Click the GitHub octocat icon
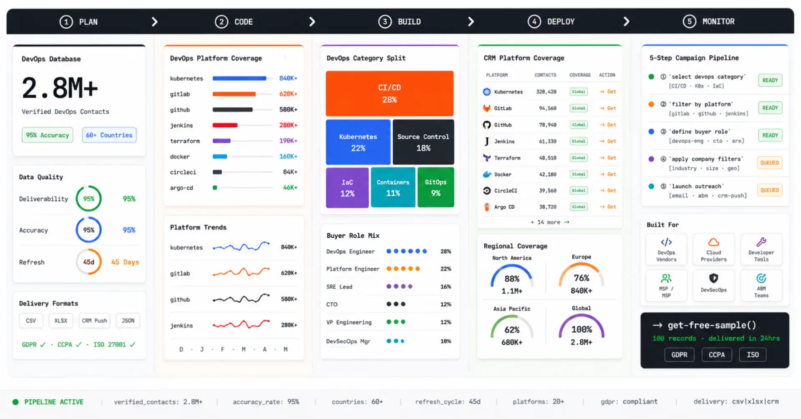The height and width of the screenshot is (419, 801). (486, 125)
